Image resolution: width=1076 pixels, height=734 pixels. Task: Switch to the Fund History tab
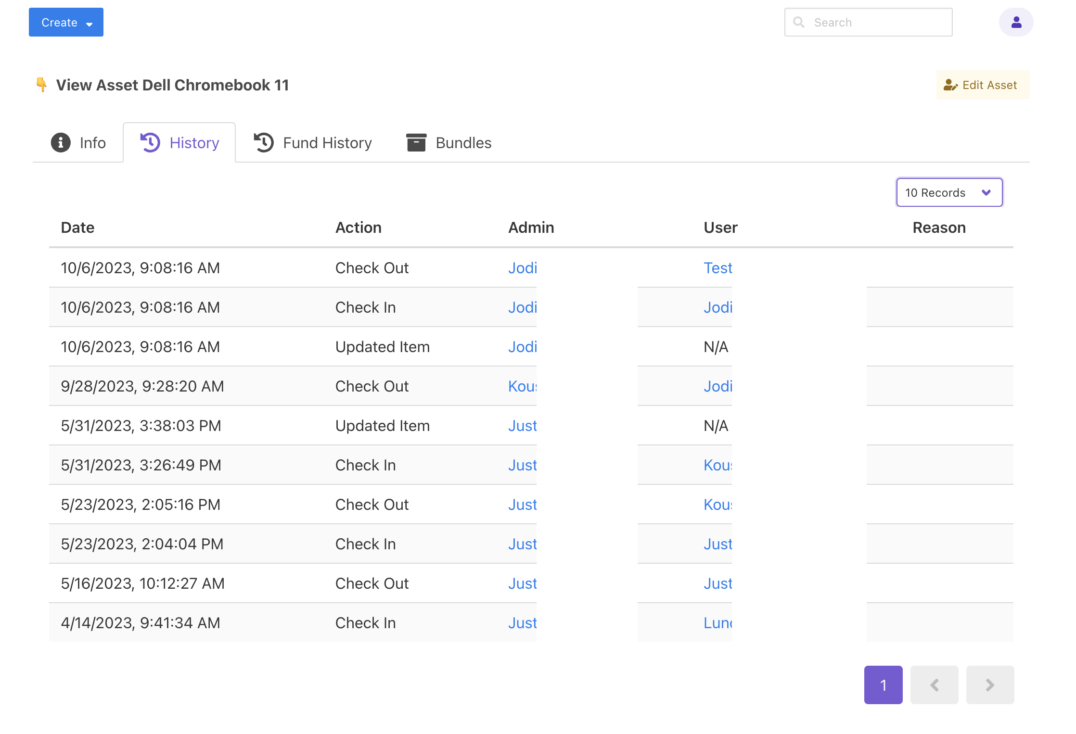(x=327, y=143)
